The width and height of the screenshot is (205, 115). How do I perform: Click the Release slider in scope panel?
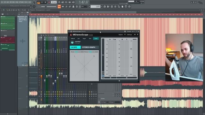94,52
